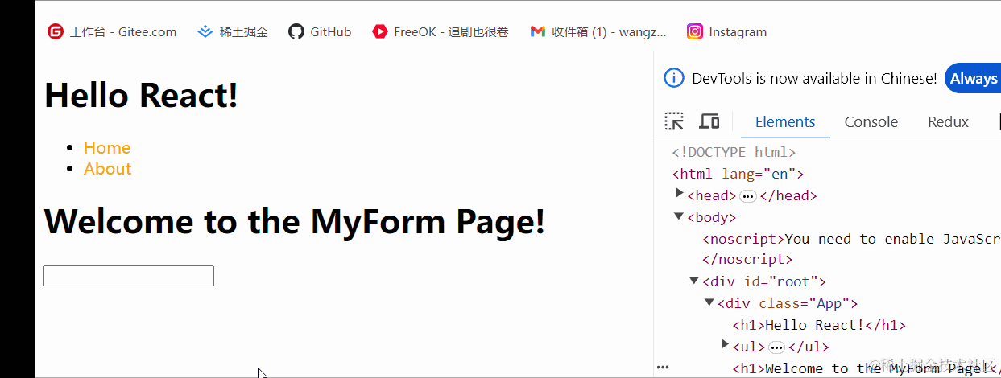Collapse the div id root node
The width and height of the screenshot is (1001, 378).
(694, 281)
